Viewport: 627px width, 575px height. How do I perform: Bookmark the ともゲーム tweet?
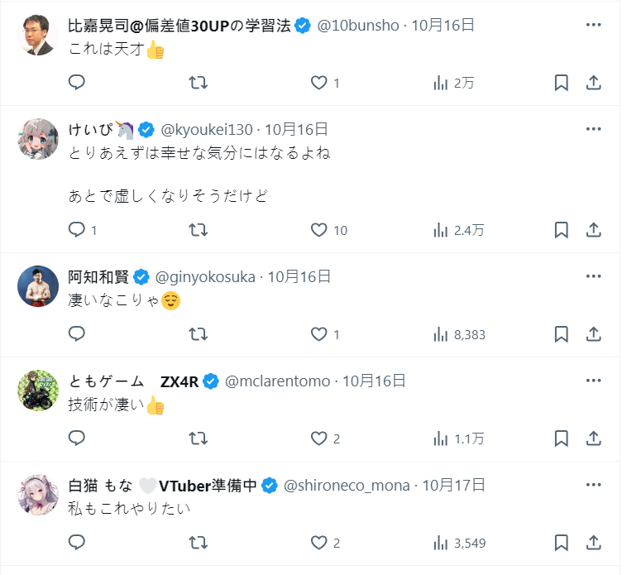pos(561,438)
